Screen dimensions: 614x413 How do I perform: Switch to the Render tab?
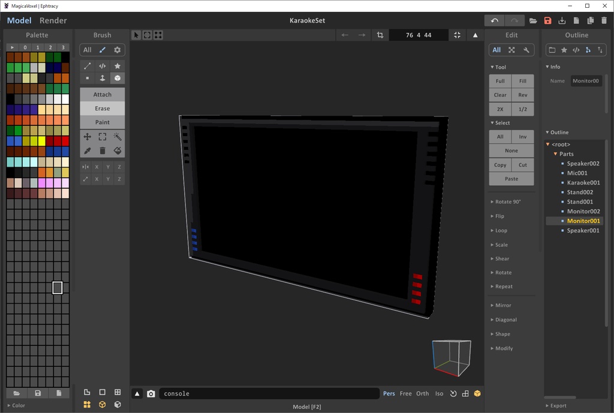pyautogui.click(x=53, y=21)
